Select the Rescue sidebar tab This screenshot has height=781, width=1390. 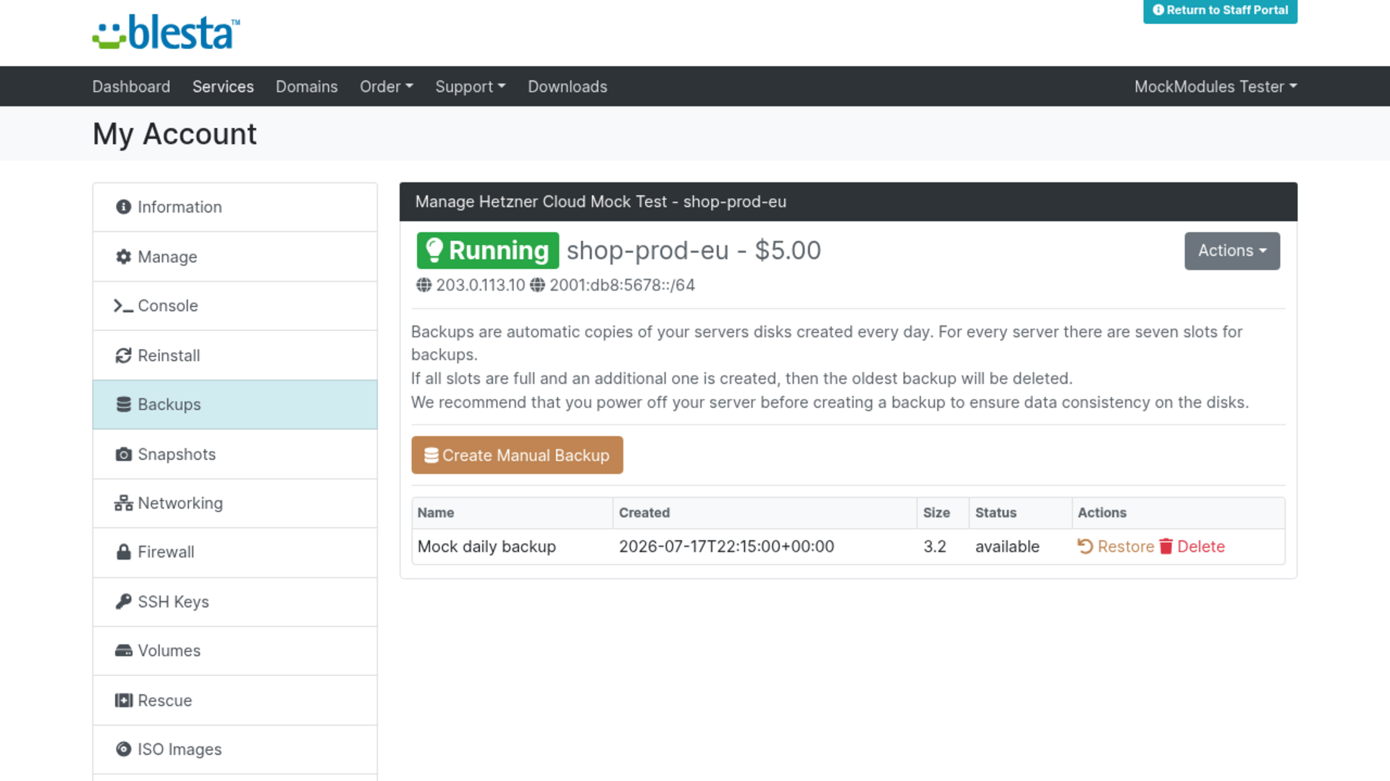tap(235, 701)
